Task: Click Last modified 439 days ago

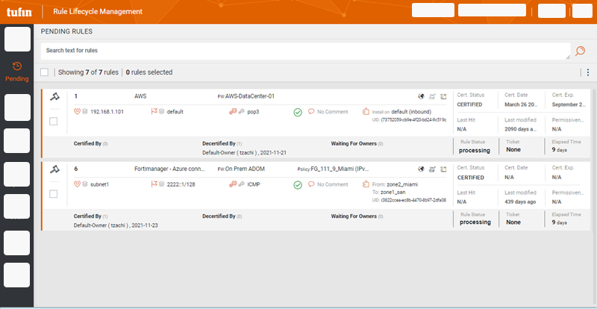Action: point(520,202)
